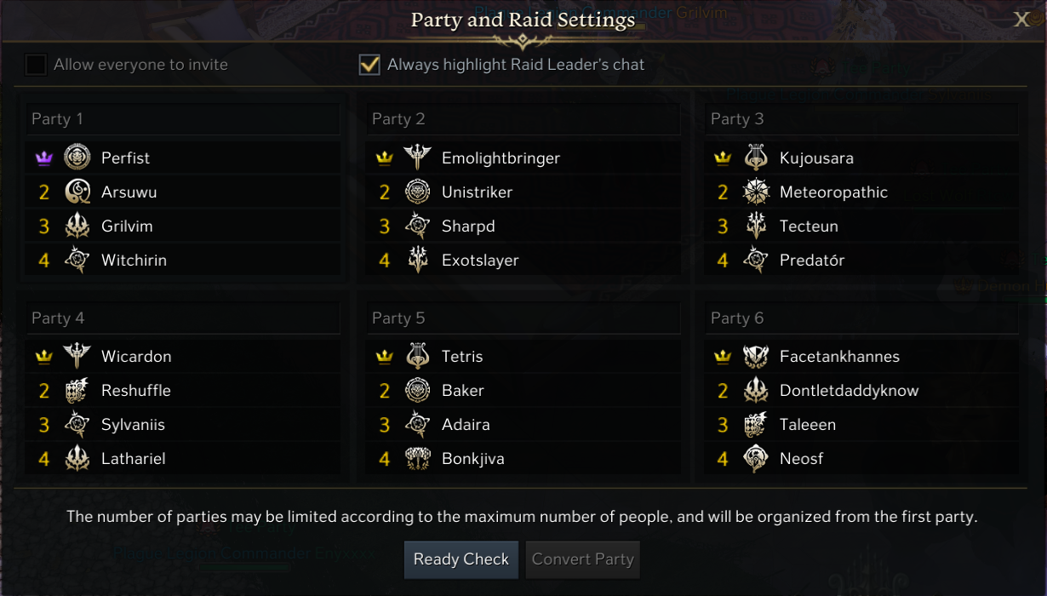The width and height of the screenshot is (1047, 596).
Task: Click the class icon beside Facetankhannes
Action: point(756,356)
